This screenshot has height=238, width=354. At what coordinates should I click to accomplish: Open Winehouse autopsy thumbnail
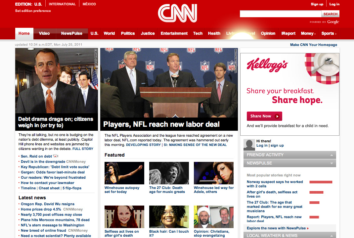click(124, 173)
